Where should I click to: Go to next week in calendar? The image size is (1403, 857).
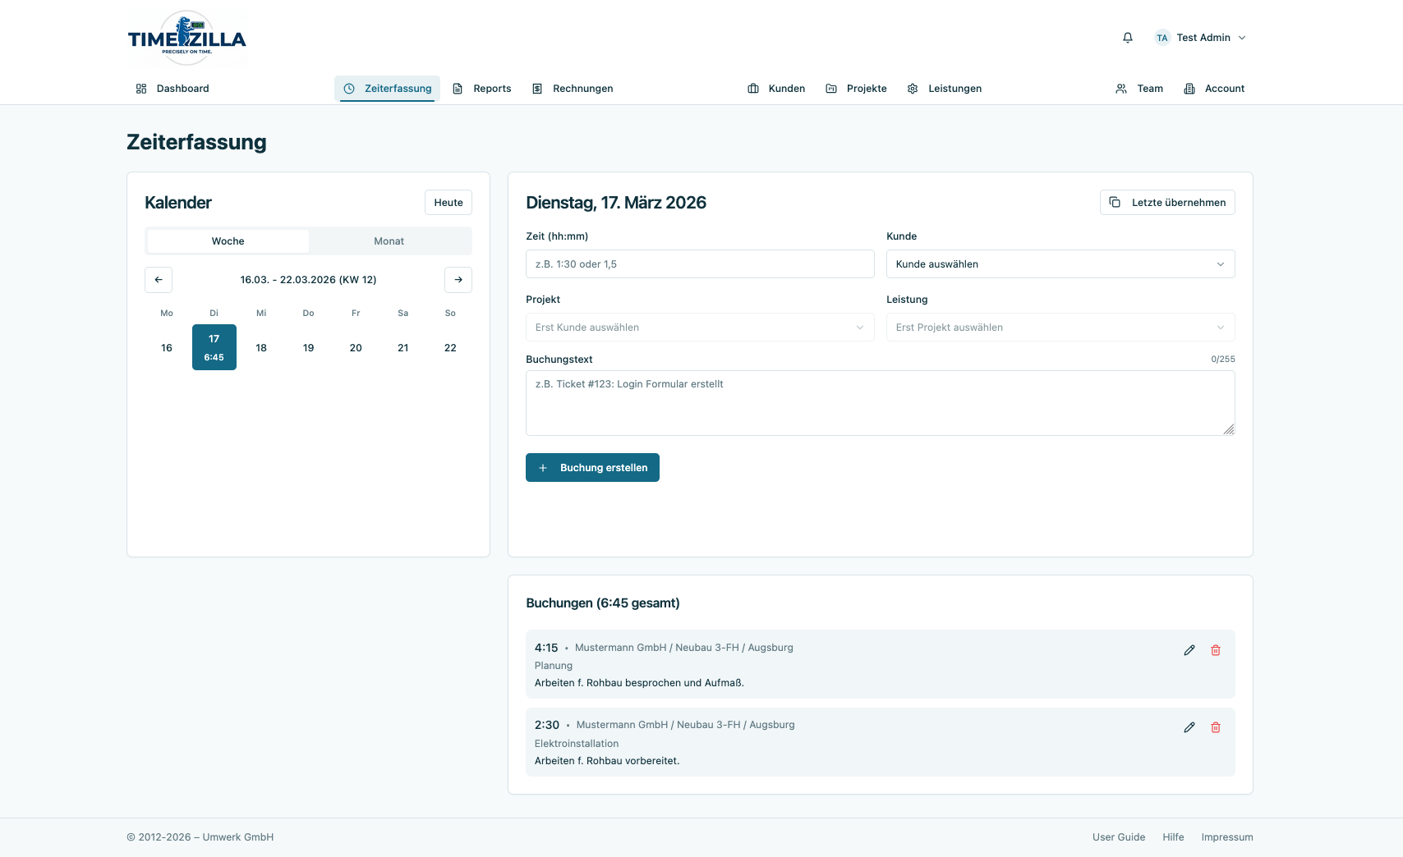point(458,280)
